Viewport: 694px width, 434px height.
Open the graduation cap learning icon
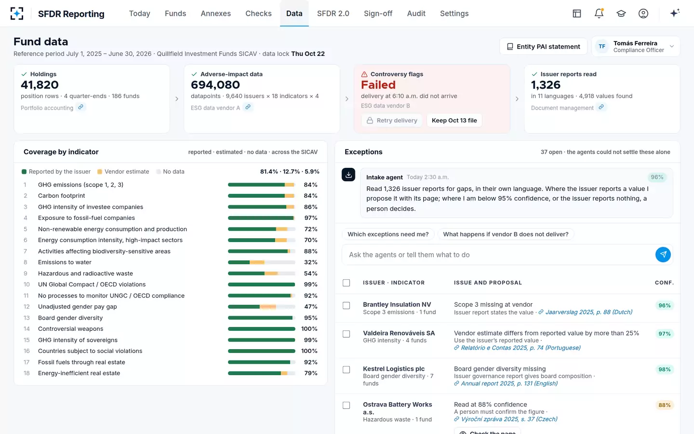[621, 14]
